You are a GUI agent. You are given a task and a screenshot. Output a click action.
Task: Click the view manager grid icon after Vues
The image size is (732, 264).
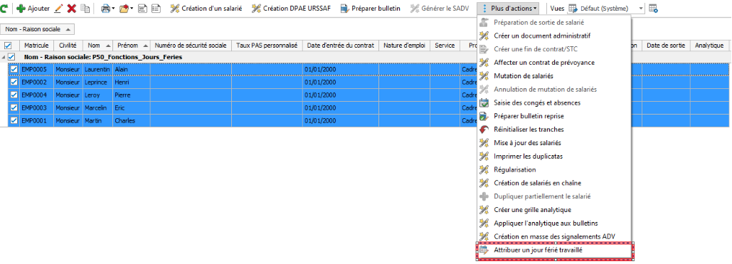[654, 9]
